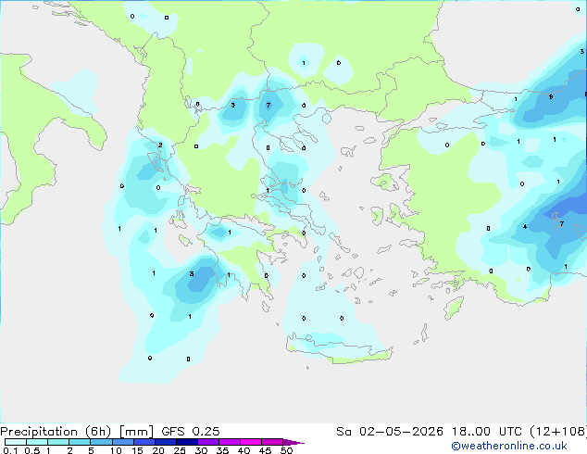Click the 30–35 mm purple legend swatch

pos(207,442)
